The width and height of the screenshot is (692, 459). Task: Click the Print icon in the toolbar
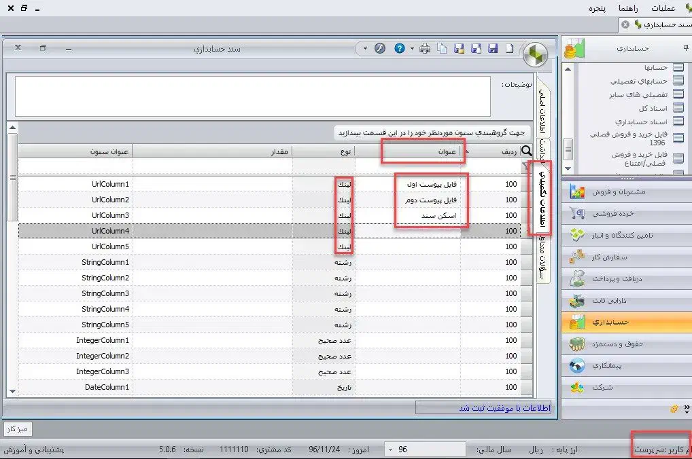pos(425,49)
